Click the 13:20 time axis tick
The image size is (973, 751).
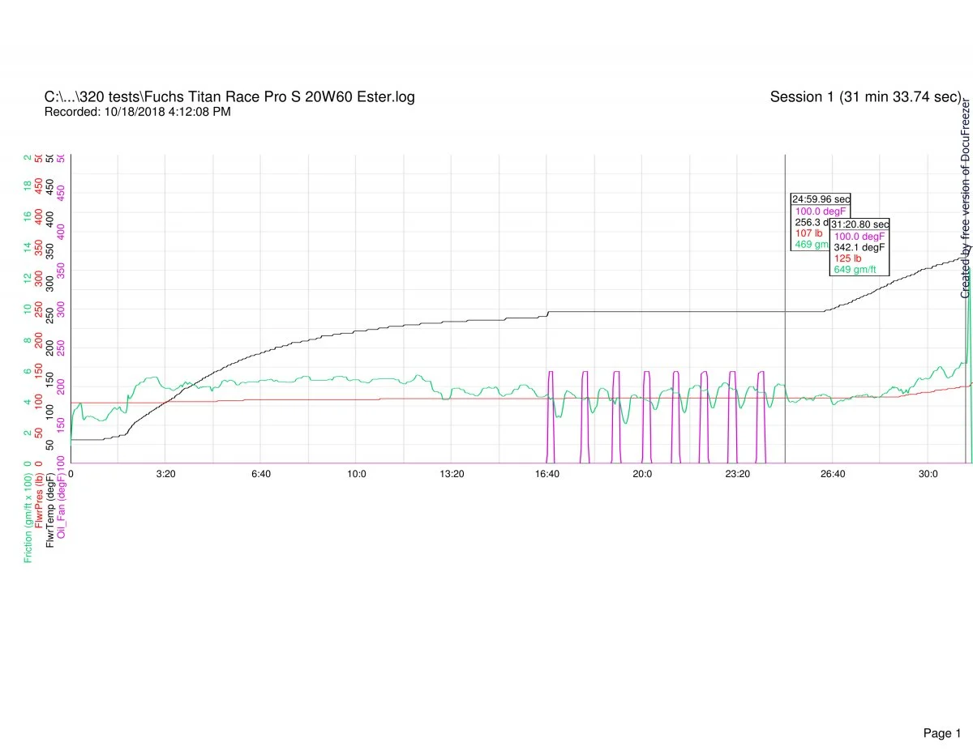click(x=452, y=474)
